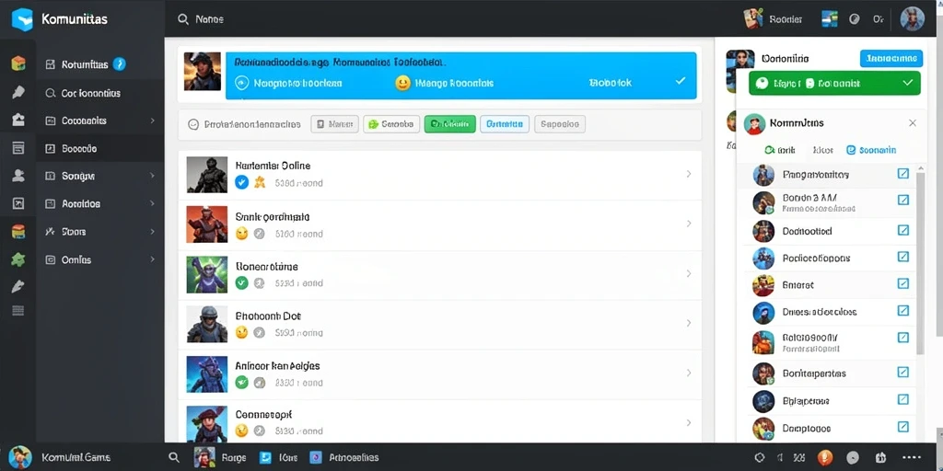Toggle the checkbox for the Pangonbonitos row
This screenshot has width=943, height=471.
[902, 174]
